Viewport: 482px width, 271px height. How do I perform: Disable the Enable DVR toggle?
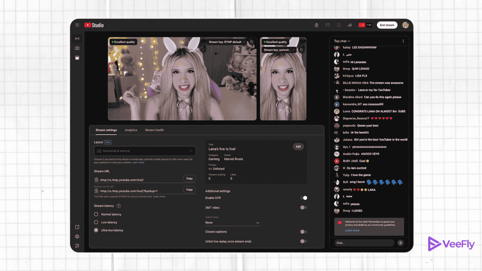pyautogui.click(x=304, y=198)
